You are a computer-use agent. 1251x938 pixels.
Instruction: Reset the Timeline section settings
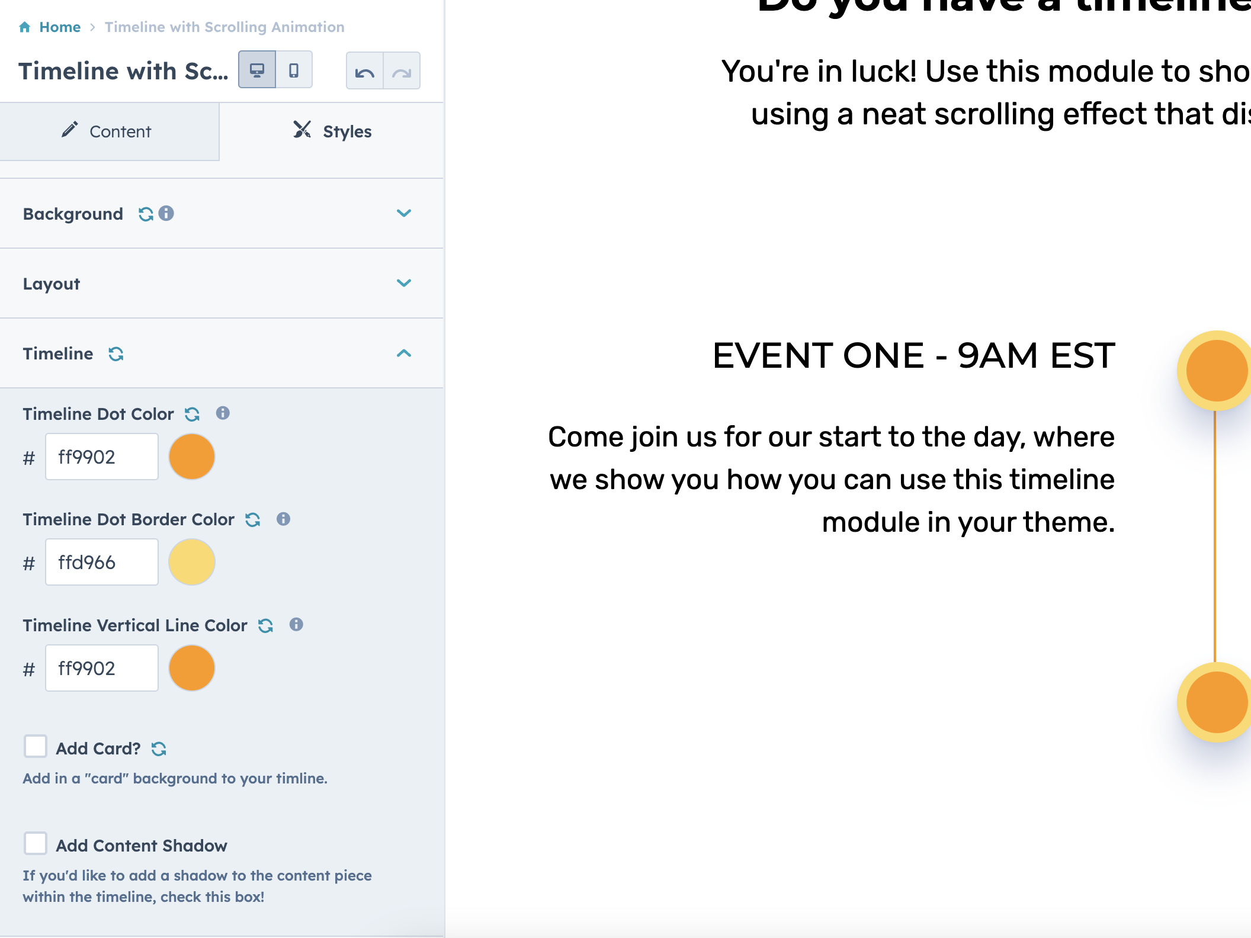click(x=117, y=354)
